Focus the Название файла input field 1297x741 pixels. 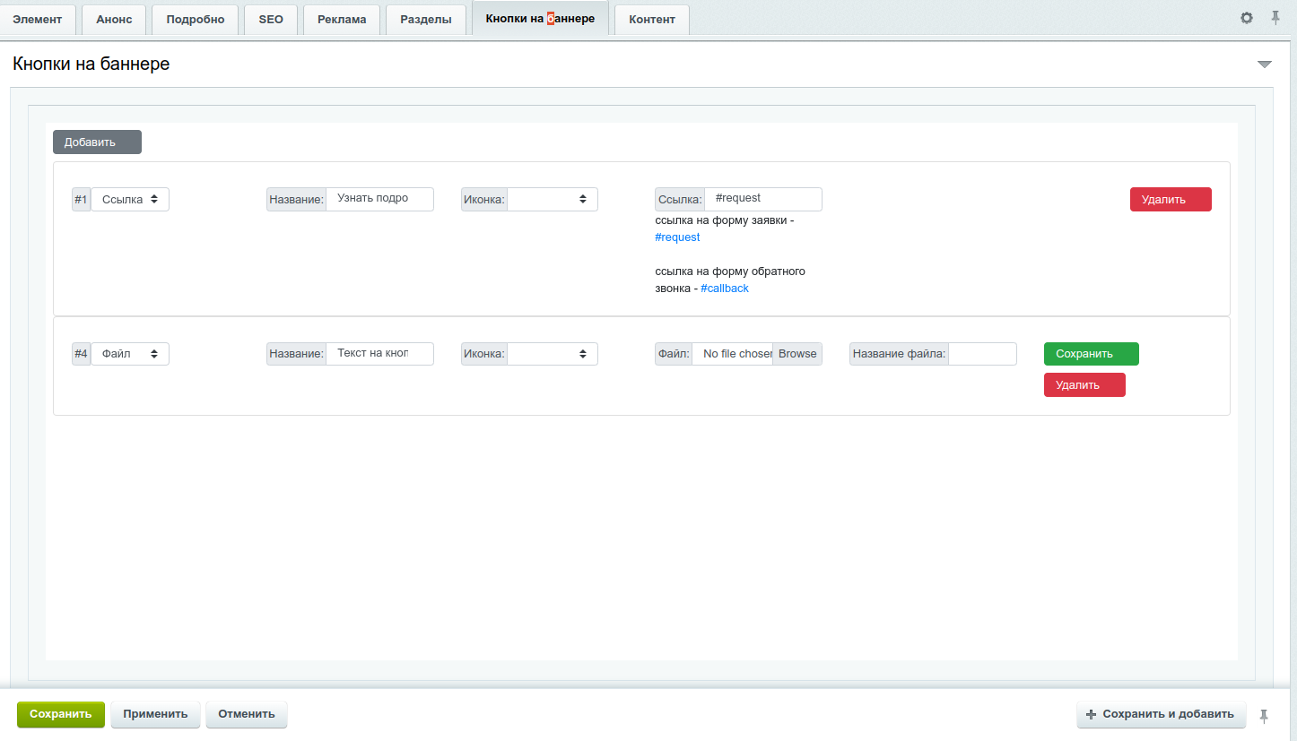coord(982,354)
